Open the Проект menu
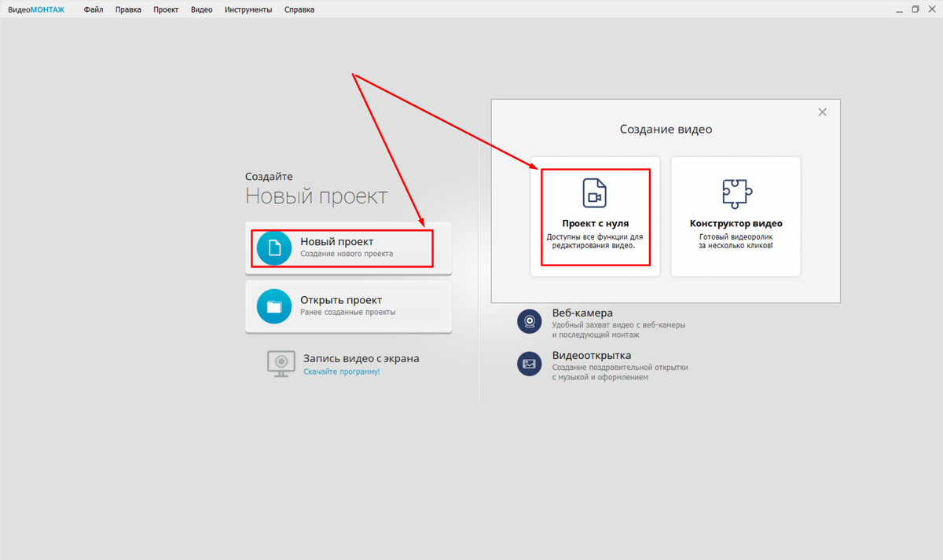Screen dimensions: 943x560 [166, 9]
